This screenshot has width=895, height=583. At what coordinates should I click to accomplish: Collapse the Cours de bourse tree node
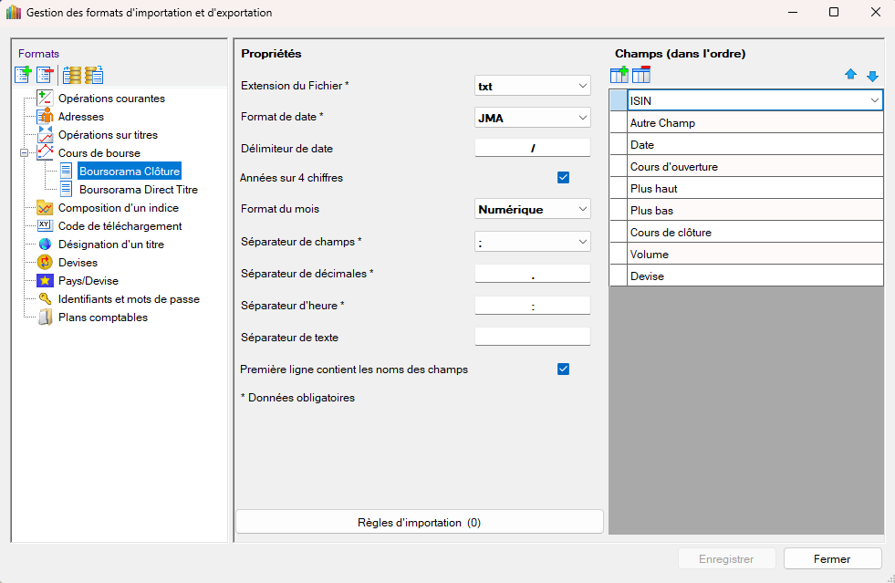[x=24, y=153]
